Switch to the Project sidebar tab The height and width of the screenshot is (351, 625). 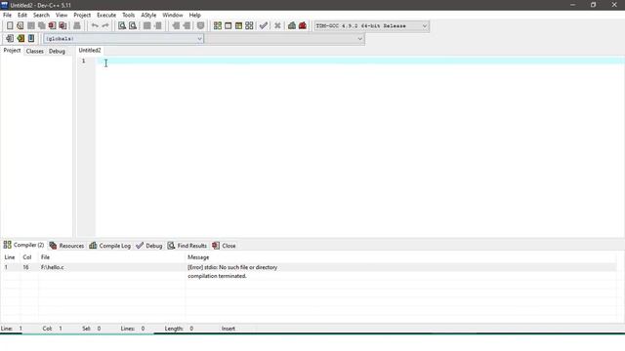click(12, 51)
